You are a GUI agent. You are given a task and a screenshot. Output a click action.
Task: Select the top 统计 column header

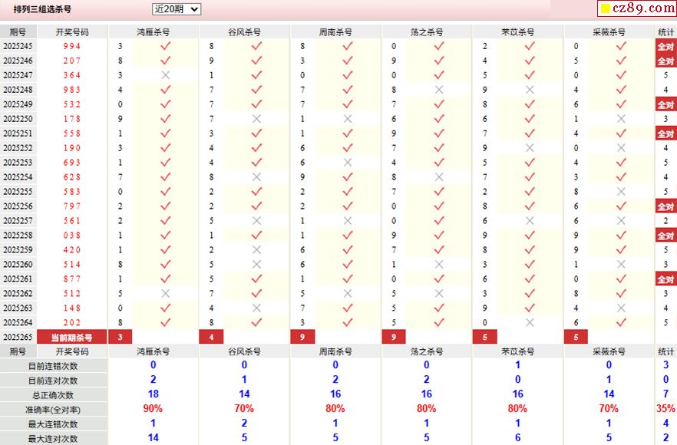tap(665, 32)
